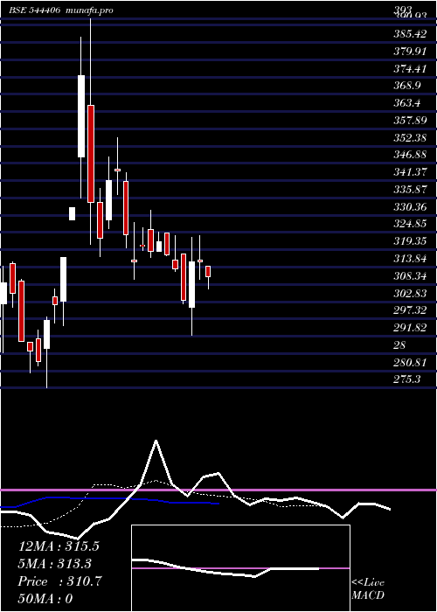Image resolution: width=437 pixels, height=612 pixels.
Task: Click the Price : 310.7 readout
Action: pos(60,581)
